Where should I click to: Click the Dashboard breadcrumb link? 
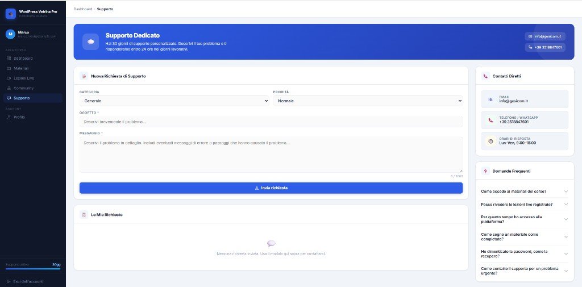83,9
